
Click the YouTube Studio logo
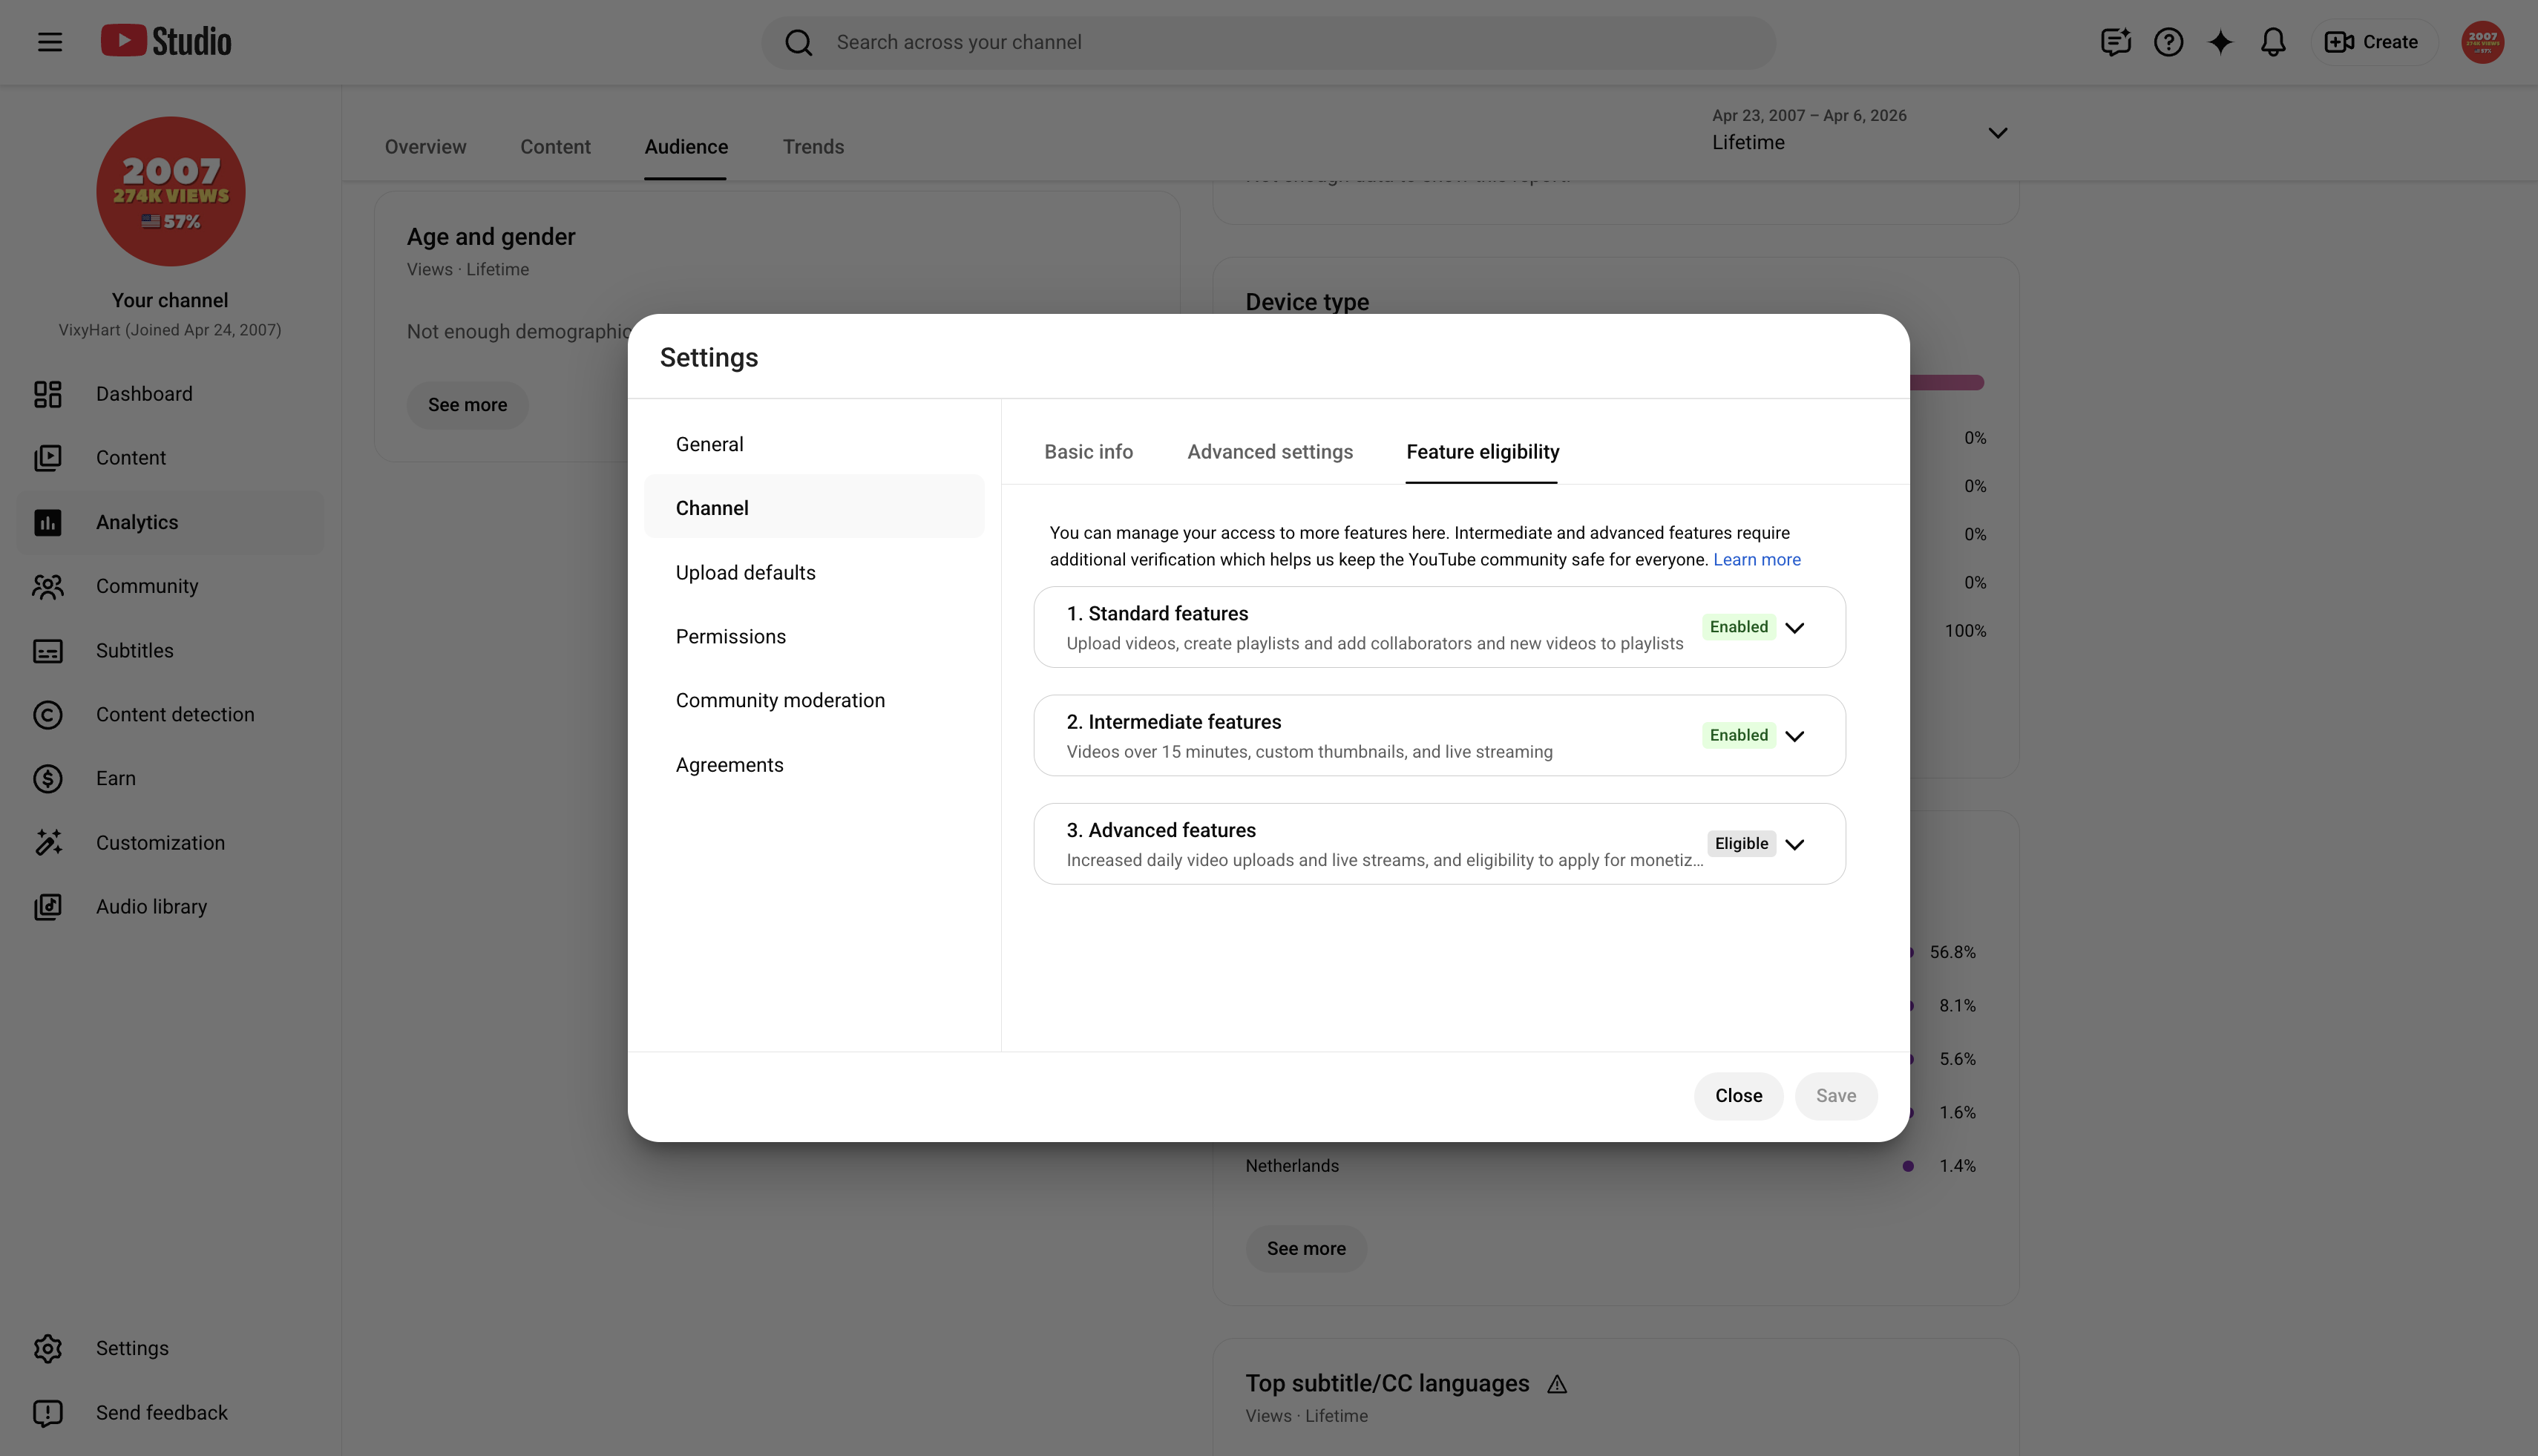pos(166,41)
